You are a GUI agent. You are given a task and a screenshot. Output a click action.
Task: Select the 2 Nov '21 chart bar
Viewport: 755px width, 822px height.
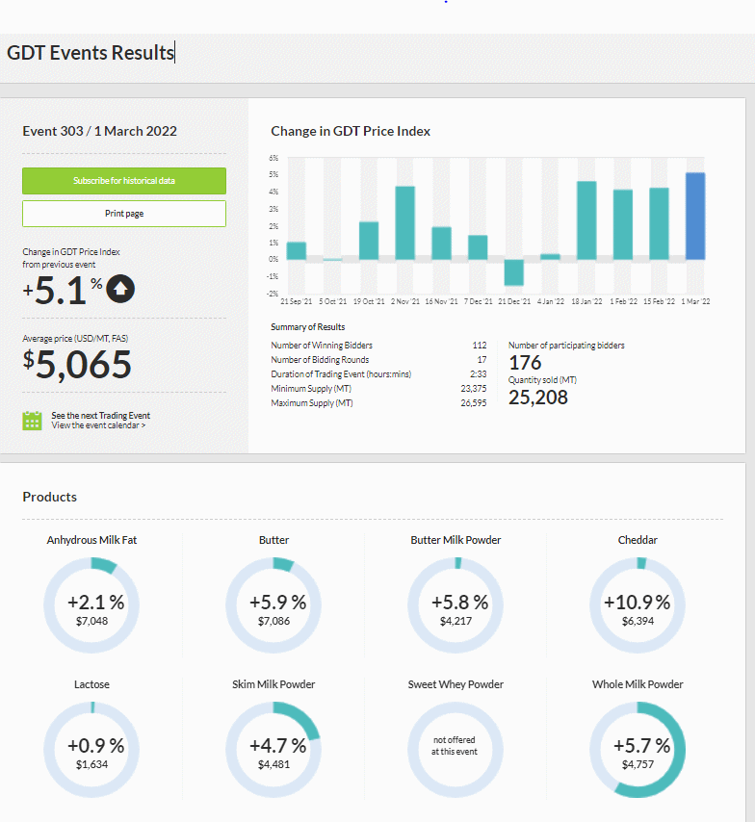click(x=405, y=222)
